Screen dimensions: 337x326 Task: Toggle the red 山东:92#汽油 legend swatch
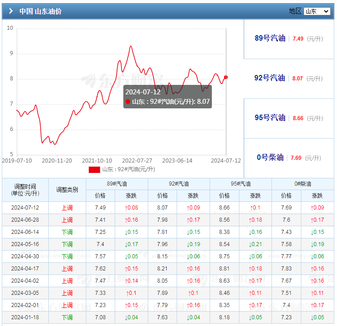pyautogui.click(x=94, y=170)
